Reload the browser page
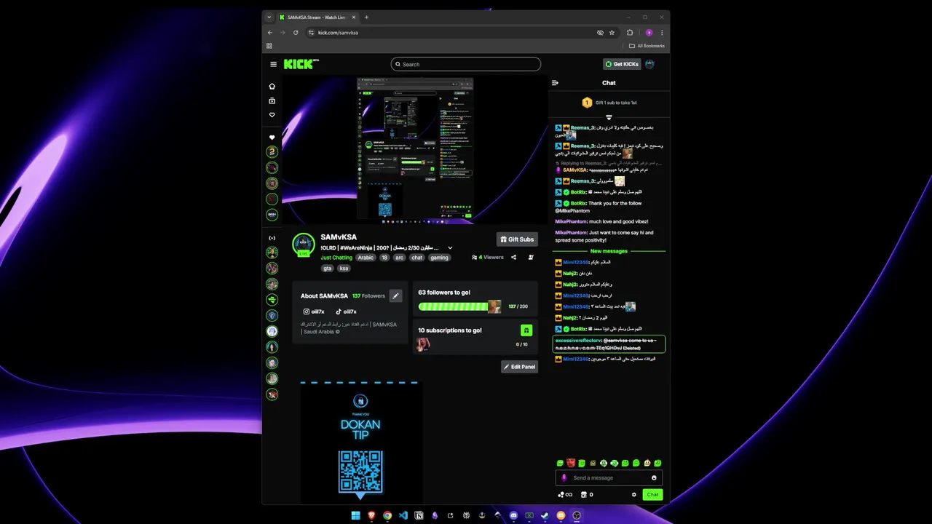The image size is (932, 524). point(296,33)
